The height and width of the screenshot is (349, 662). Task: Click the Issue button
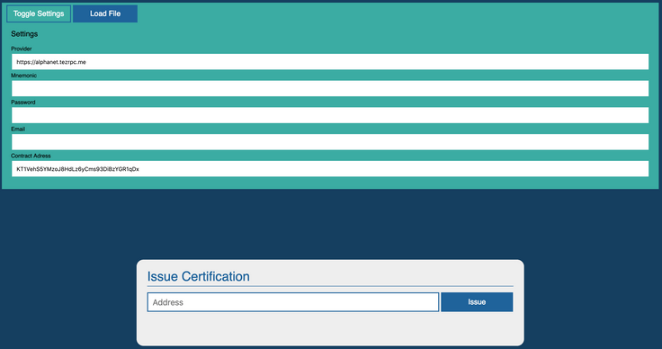click(x=477, y=302)
